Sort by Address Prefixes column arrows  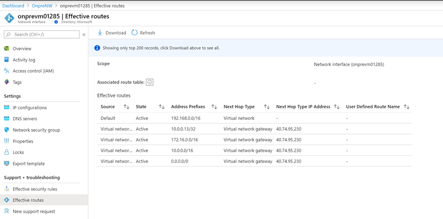(214, 107)
